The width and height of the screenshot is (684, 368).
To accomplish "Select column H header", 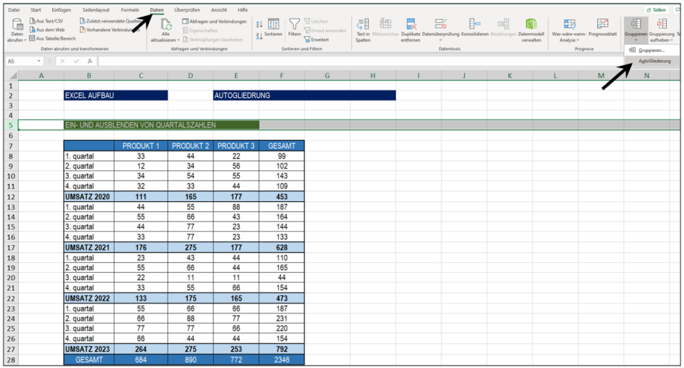I will pos(373,76).
